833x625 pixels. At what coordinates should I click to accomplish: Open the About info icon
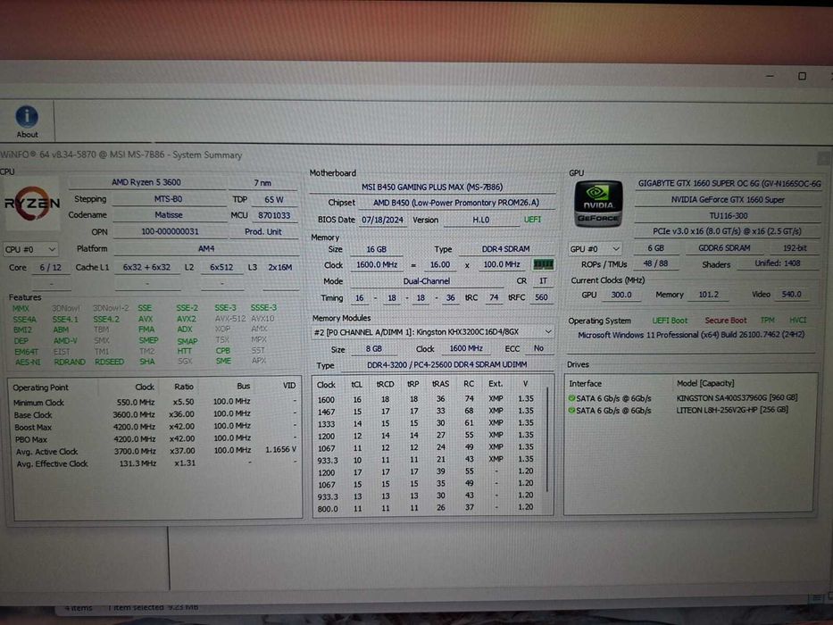tap(27, 121)
